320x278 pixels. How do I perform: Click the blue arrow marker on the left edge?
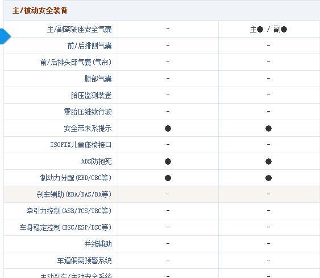point(5,36)
